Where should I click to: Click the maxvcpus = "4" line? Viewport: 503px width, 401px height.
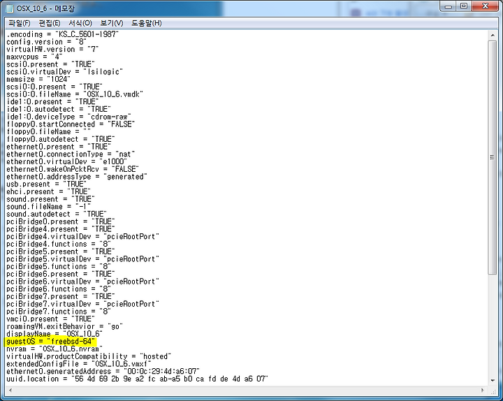[34, 57]
